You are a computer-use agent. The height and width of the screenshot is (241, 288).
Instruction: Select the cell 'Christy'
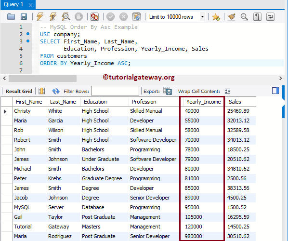click(x=30, y=111)
